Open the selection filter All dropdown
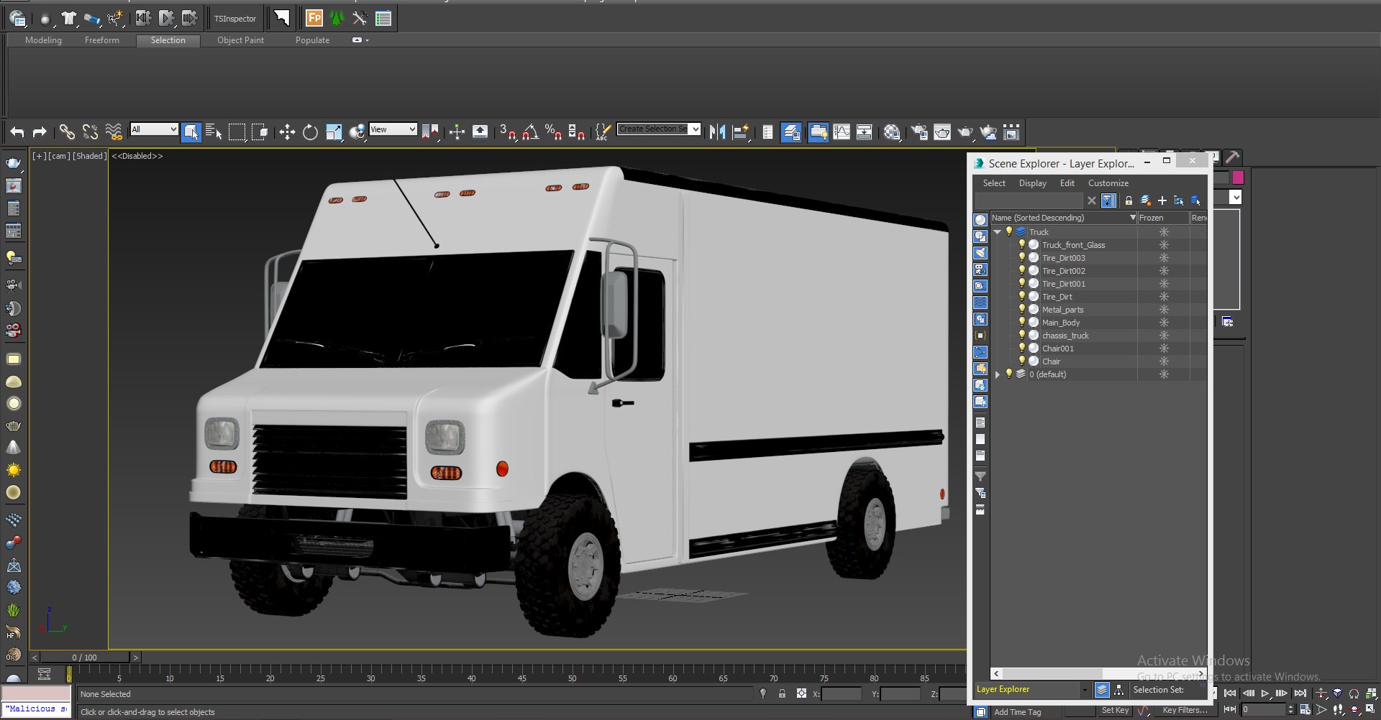 (154, 129)
